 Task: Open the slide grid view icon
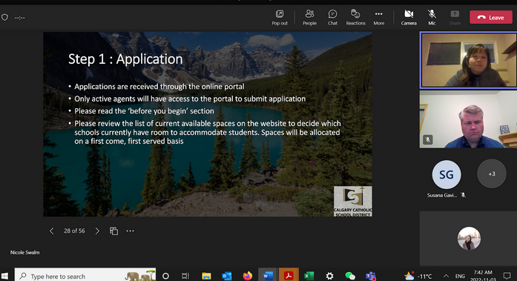113,231
